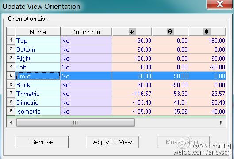Image resolution: width=234 pixels, height=159 pixels.
Task: Select the Right orientation name
Action: pos(38,58)
